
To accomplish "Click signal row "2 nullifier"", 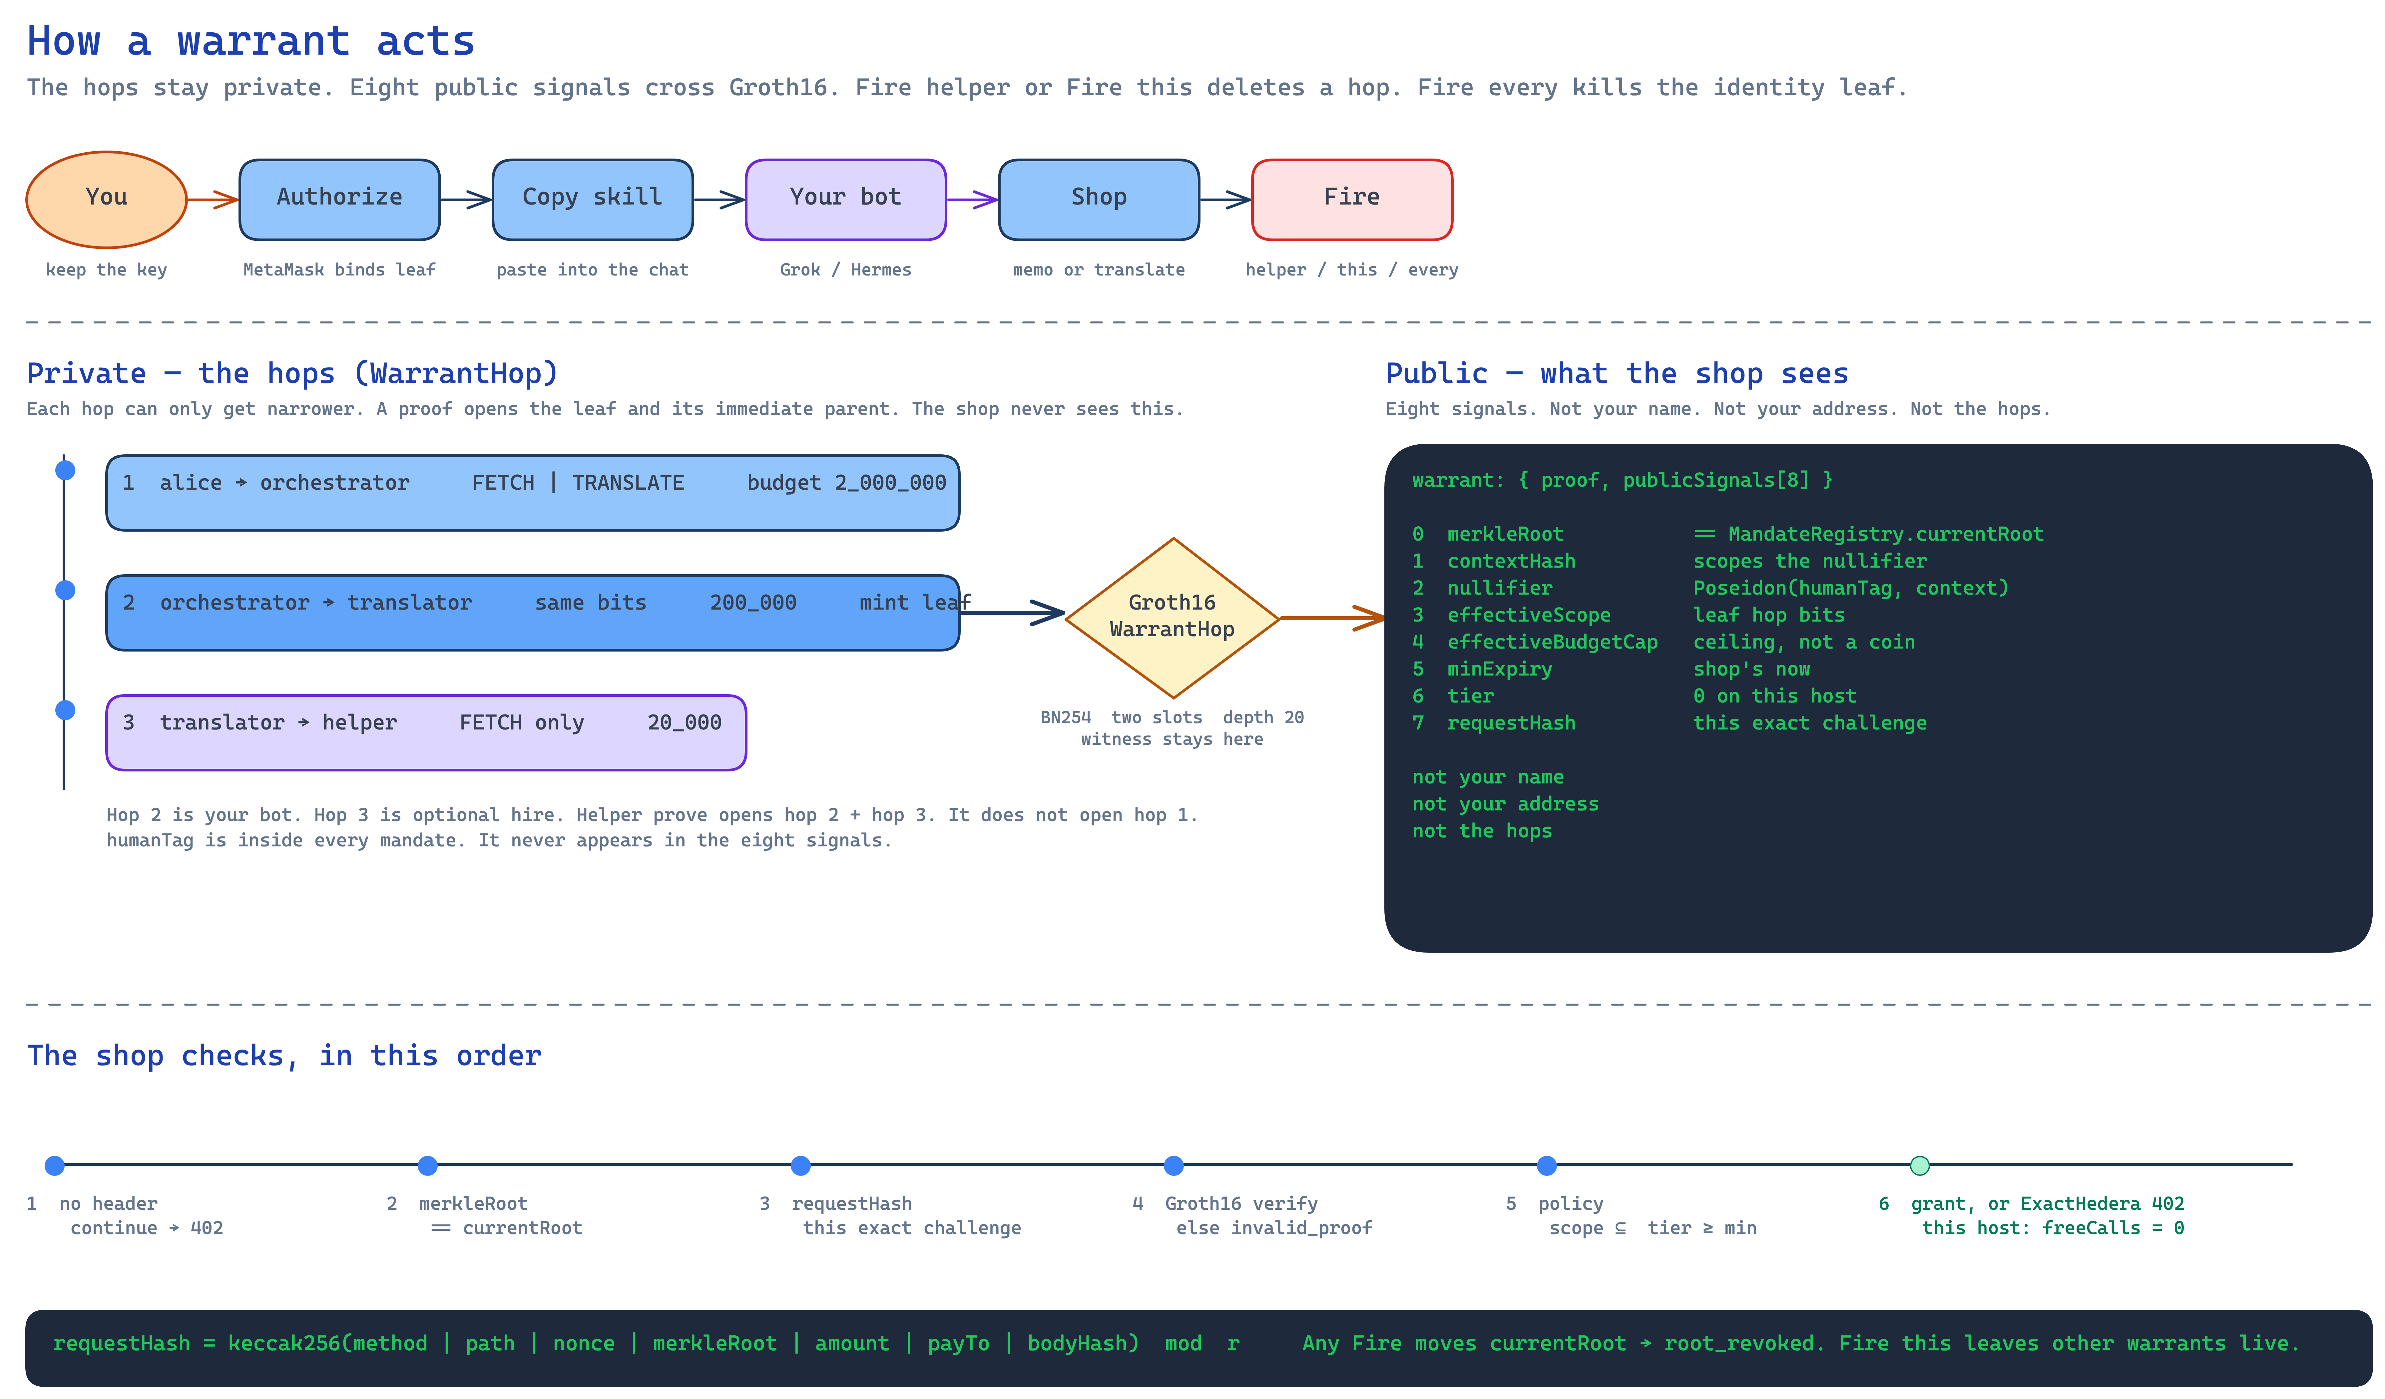I will [x=1710, y=588].
